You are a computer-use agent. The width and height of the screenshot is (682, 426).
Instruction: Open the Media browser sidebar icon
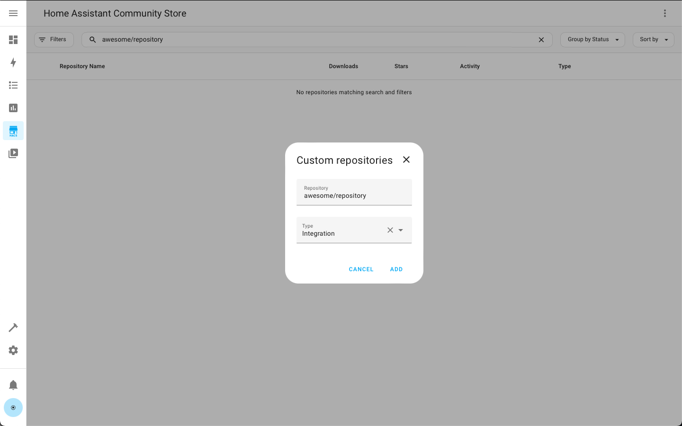[x=13, y=153]
